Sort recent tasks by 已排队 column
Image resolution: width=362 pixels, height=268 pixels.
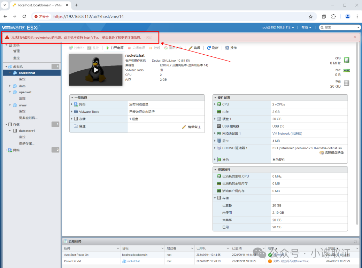coord(201,249)
